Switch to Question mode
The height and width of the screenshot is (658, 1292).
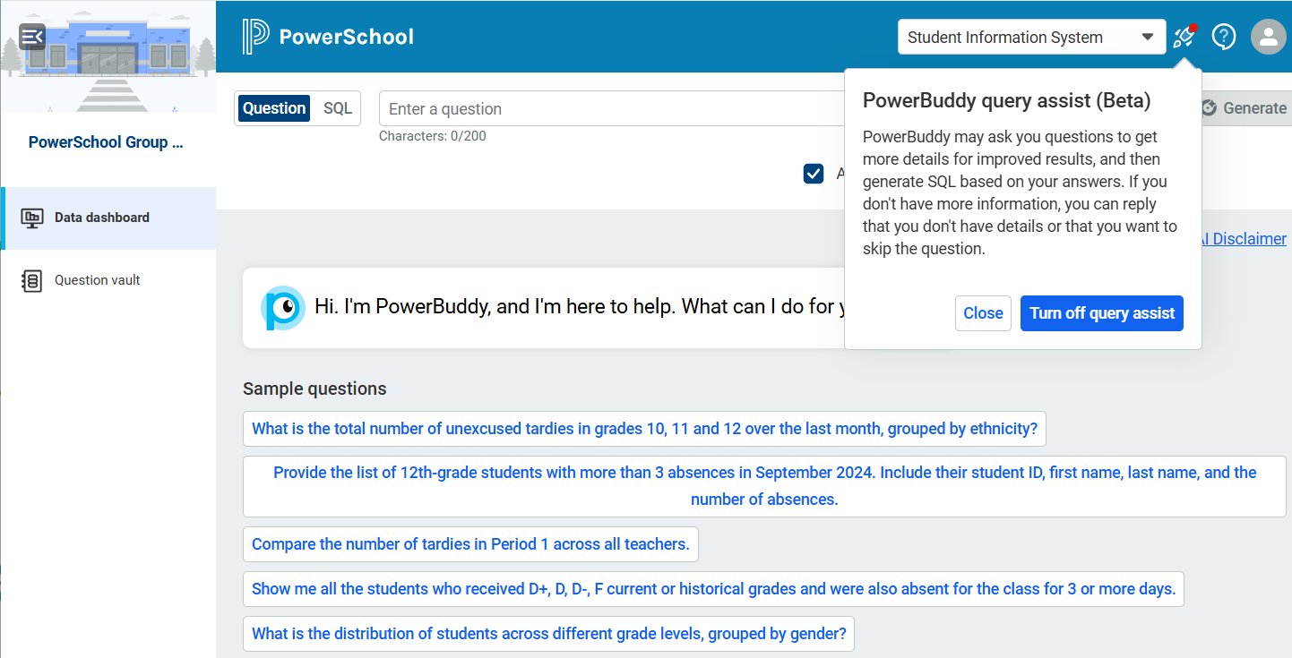coord(274,108)
